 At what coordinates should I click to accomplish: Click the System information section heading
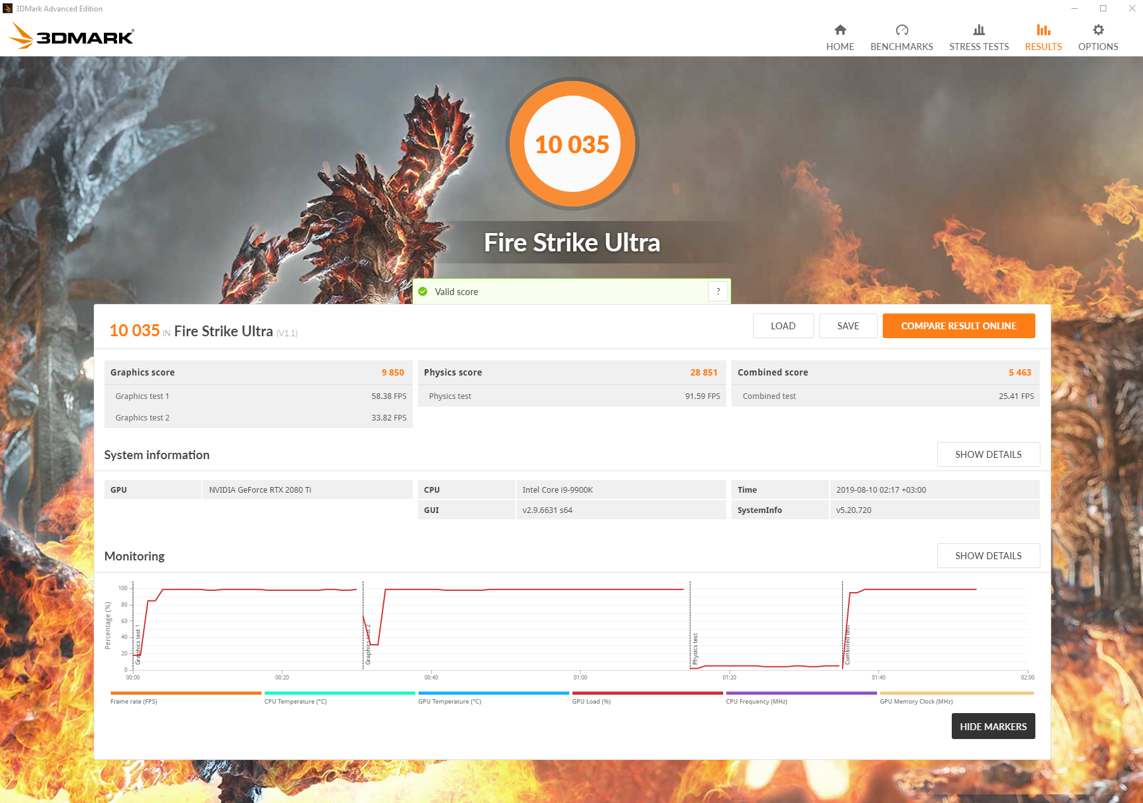pos(156,455)
